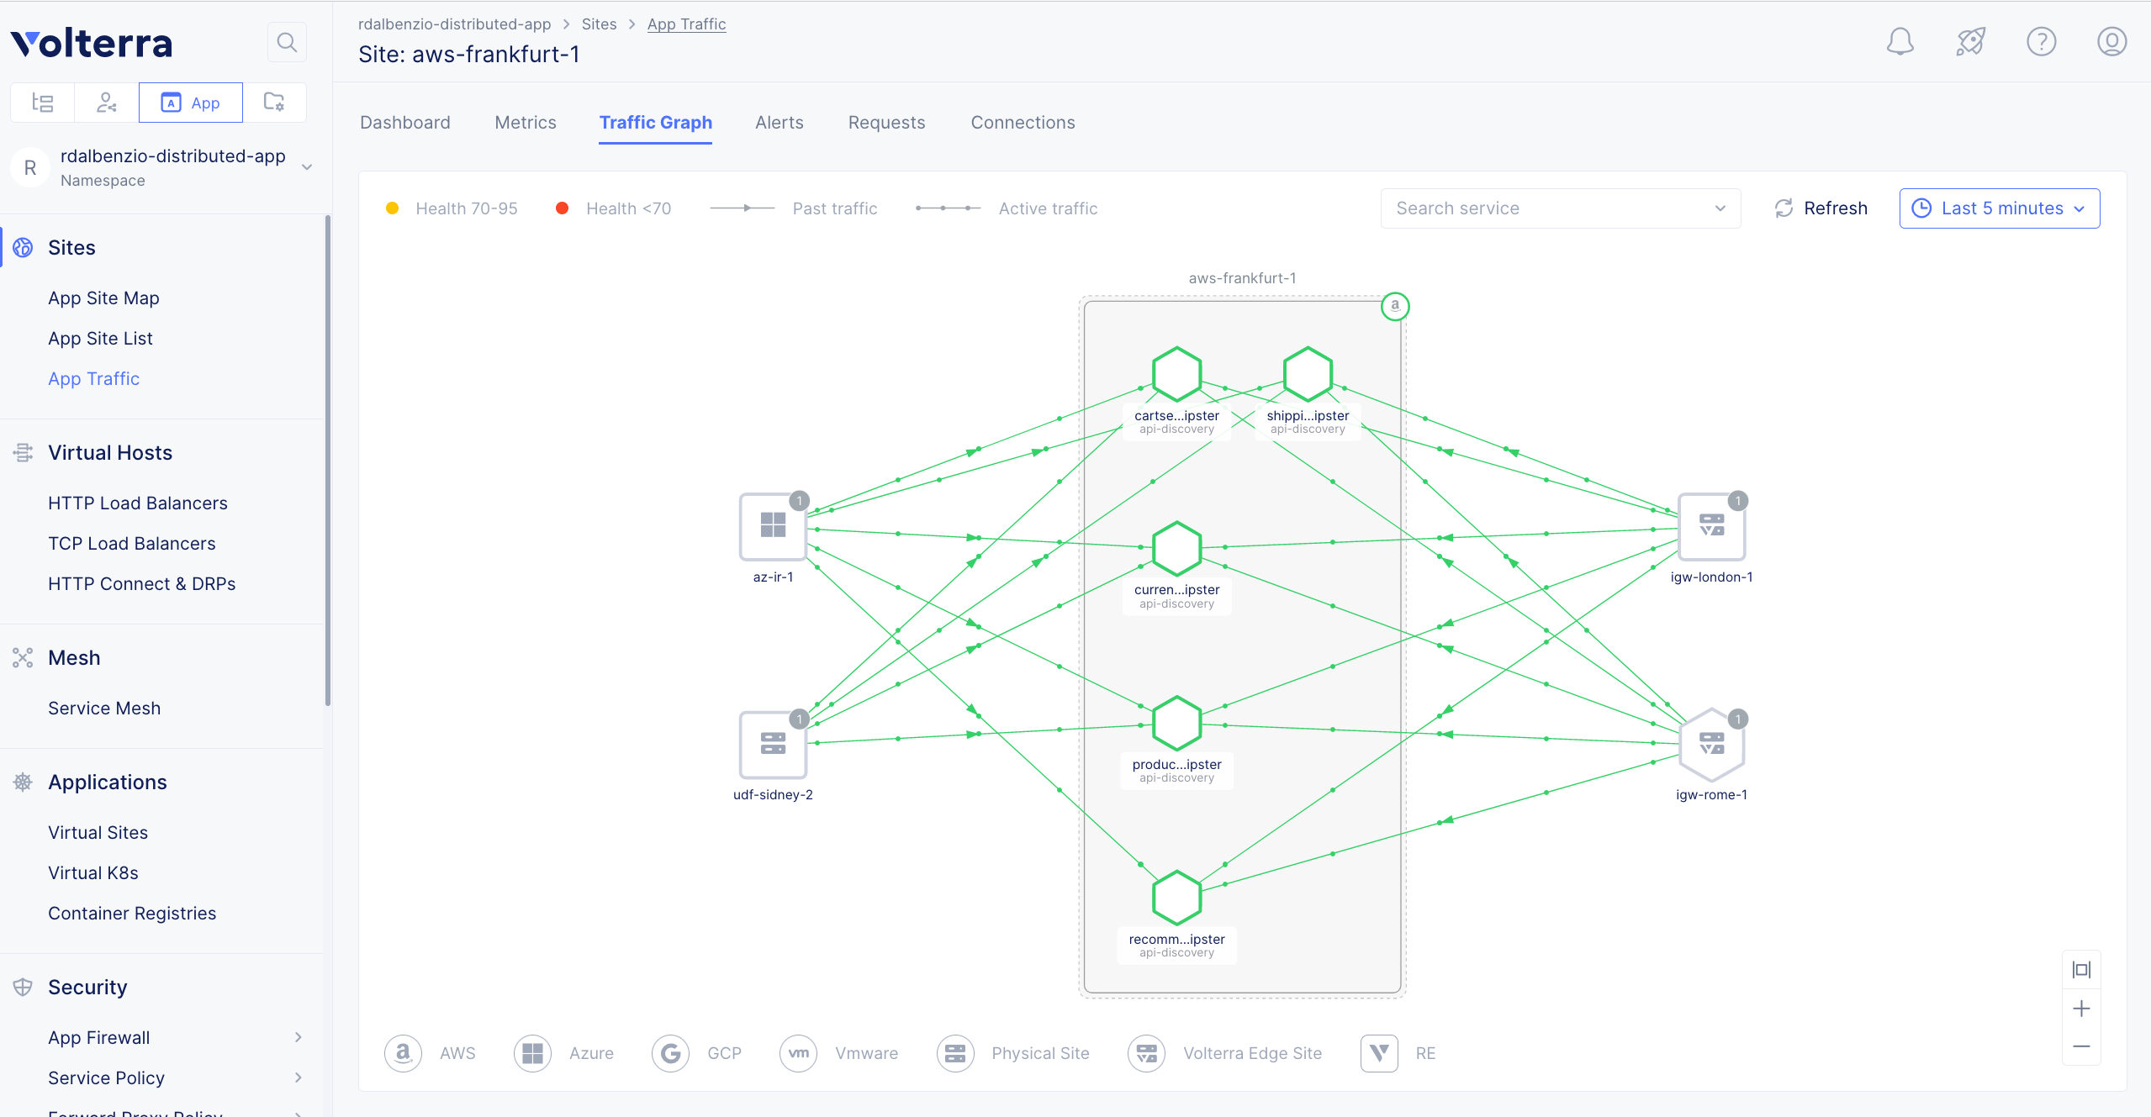Zoom out the graph with minus button
This screenshot has width=2151, height=1117.
click(x=2081, y=1047)
